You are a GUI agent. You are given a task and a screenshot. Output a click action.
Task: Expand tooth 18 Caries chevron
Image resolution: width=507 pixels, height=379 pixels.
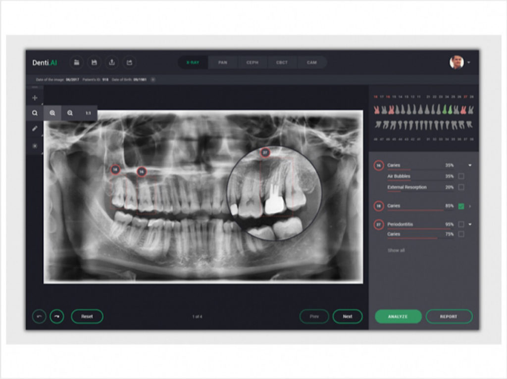point(470,206)
